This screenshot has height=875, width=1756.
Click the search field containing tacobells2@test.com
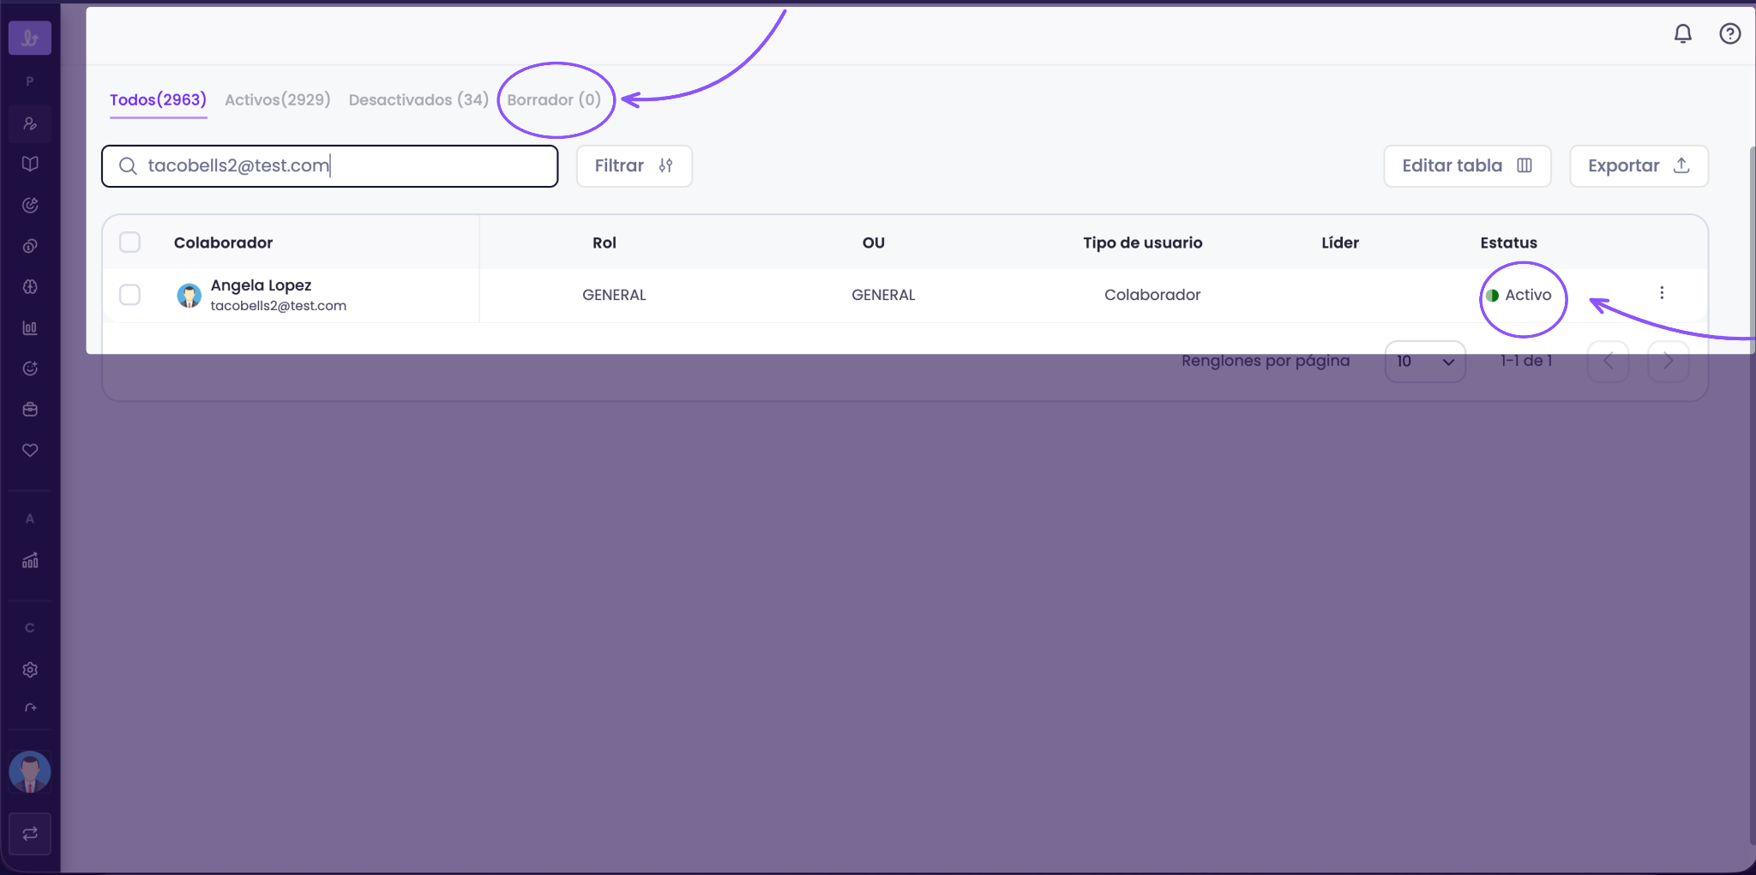tap(330, 166)
